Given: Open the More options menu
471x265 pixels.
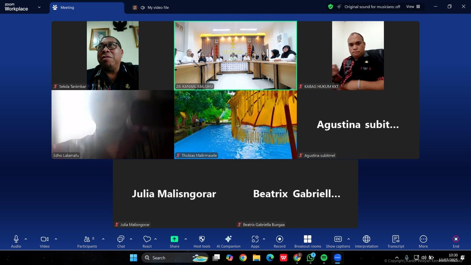Looking at the screenshot, I should point(423,241).
